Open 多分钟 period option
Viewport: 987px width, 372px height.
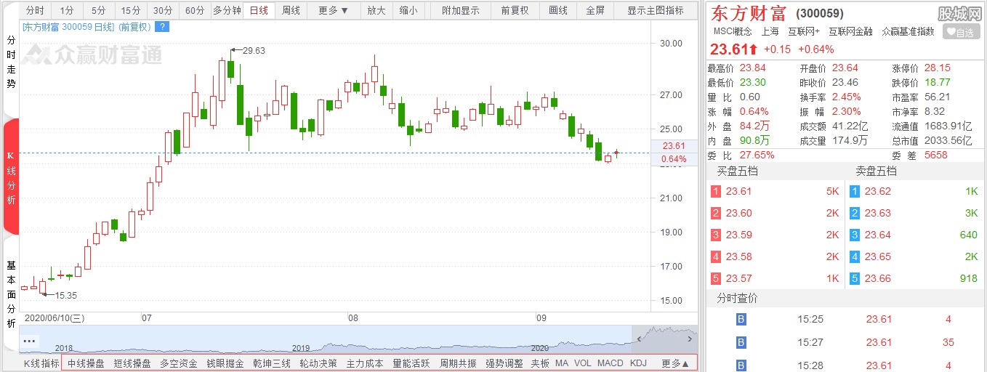pyautogui.click(x=227, y=10)
